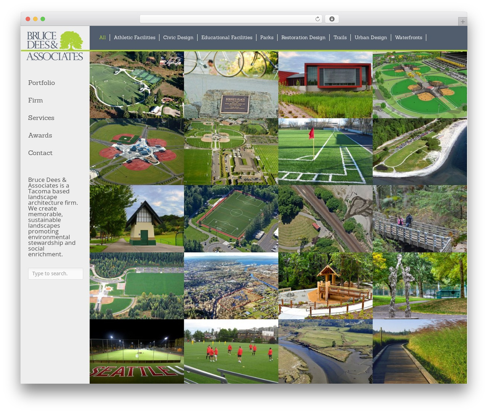Show Restoration Design projects
The image size is (488, 413).
click(303, 37)
